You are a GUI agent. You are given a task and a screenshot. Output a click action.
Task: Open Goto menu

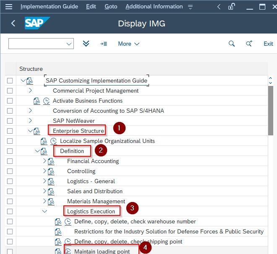111,7
